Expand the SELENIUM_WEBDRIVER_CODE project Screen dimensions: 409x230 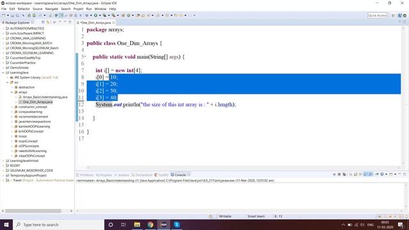(3, 171)
